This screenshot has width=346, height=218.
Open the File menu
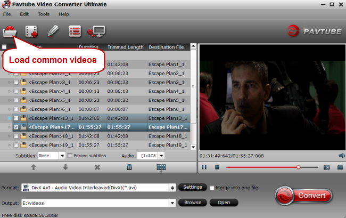7,14
